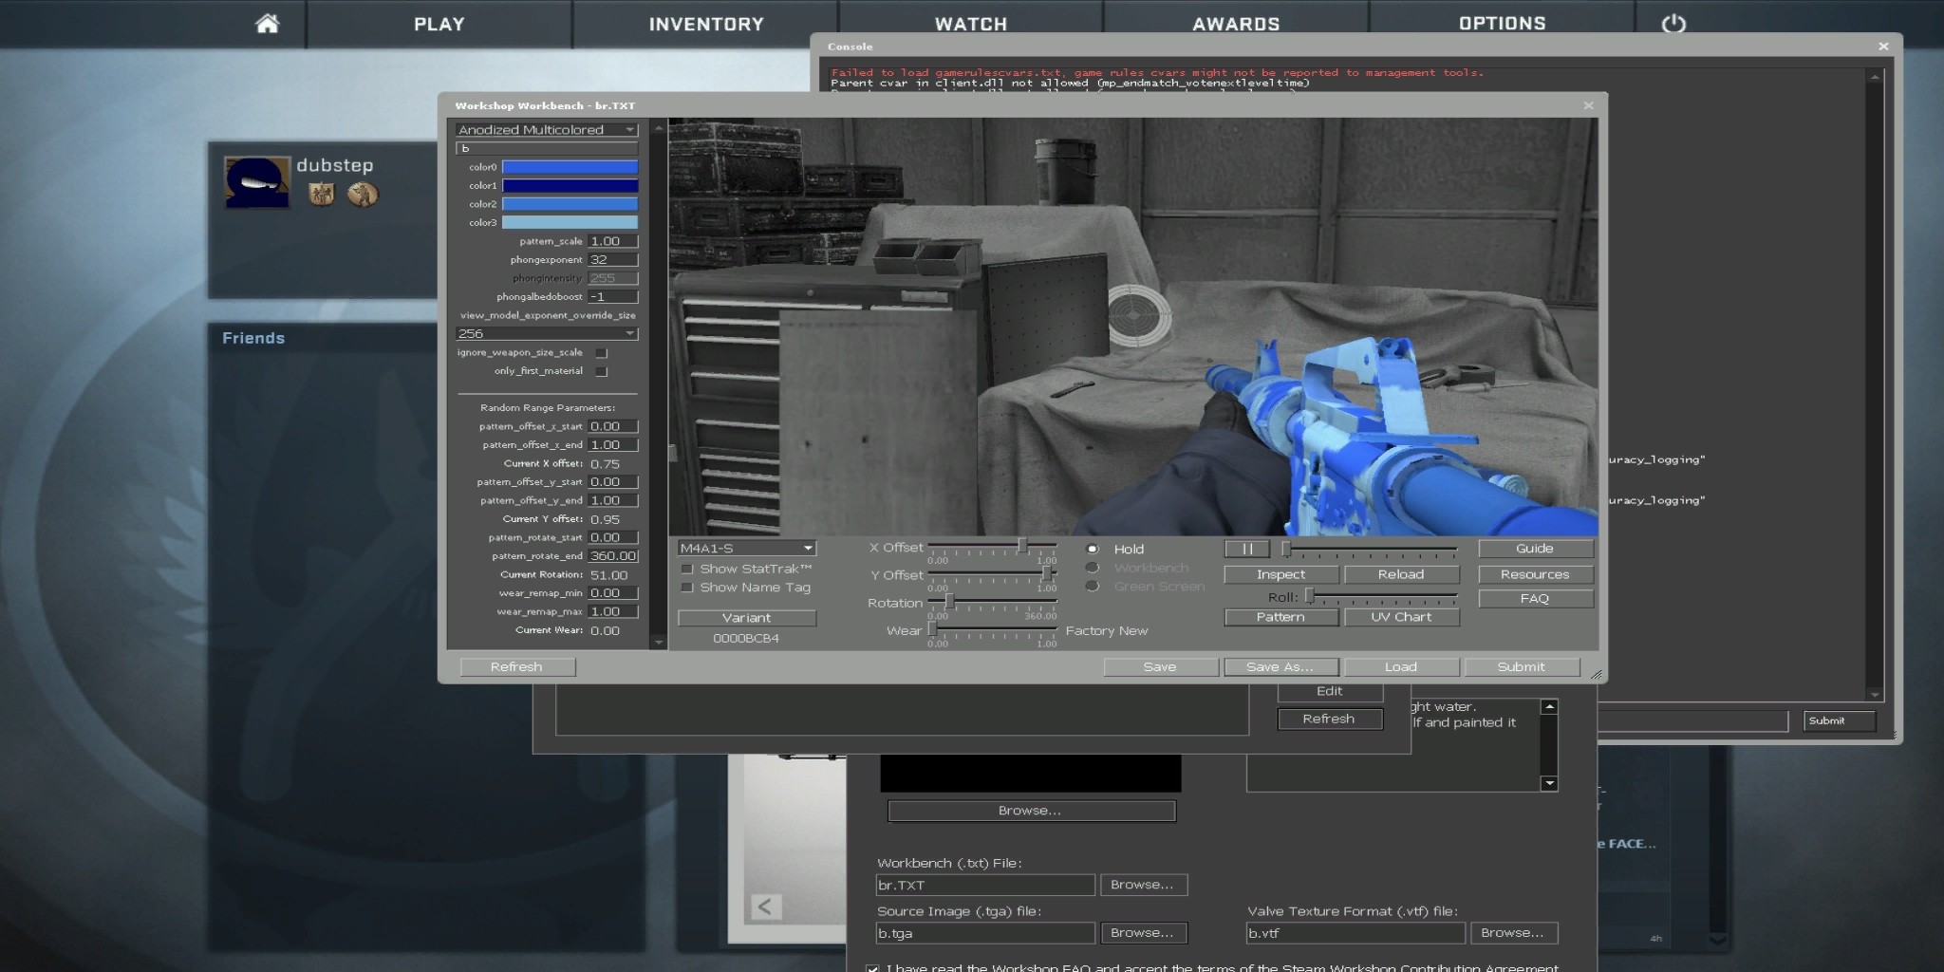Click the console command input field
1944x972 pixels.
1694,721
